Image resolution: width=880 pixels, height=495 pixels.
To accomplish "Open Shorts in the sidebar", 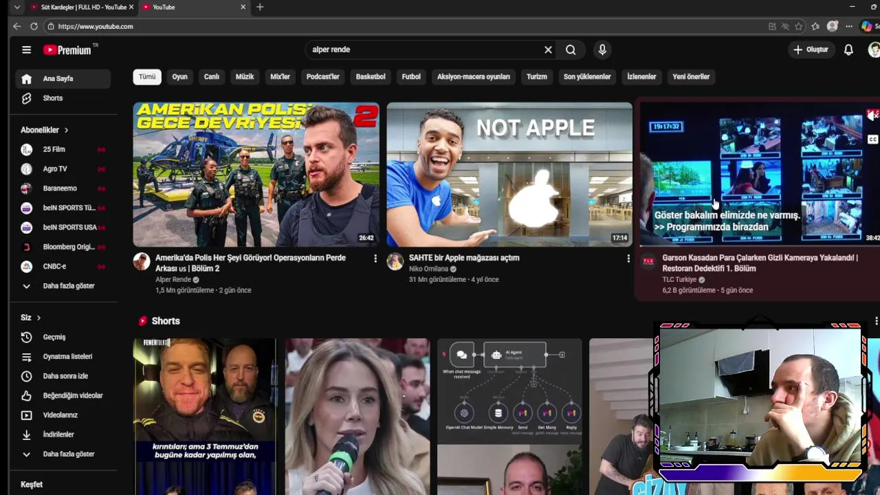I will click(63, 98).
